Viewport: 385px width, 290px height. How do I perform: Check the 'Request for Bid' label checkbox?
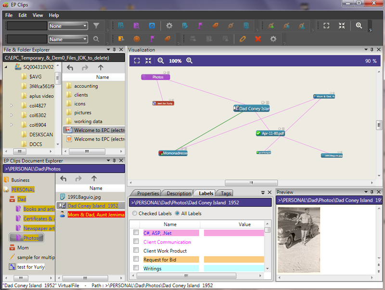[136, 260]
